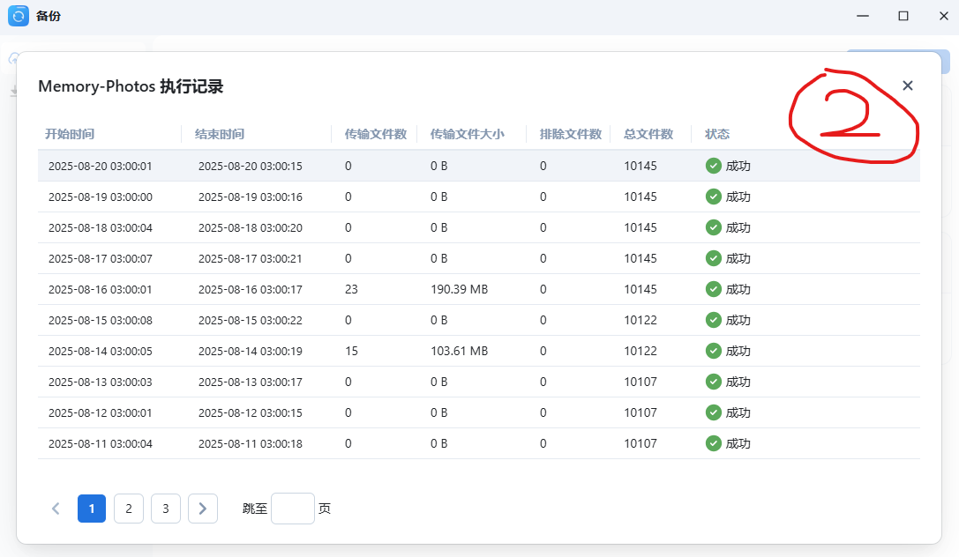The height and width of the screenshot is (557, 959).
Task: Go to page 2 of records
Action: (x=129, y=509)
